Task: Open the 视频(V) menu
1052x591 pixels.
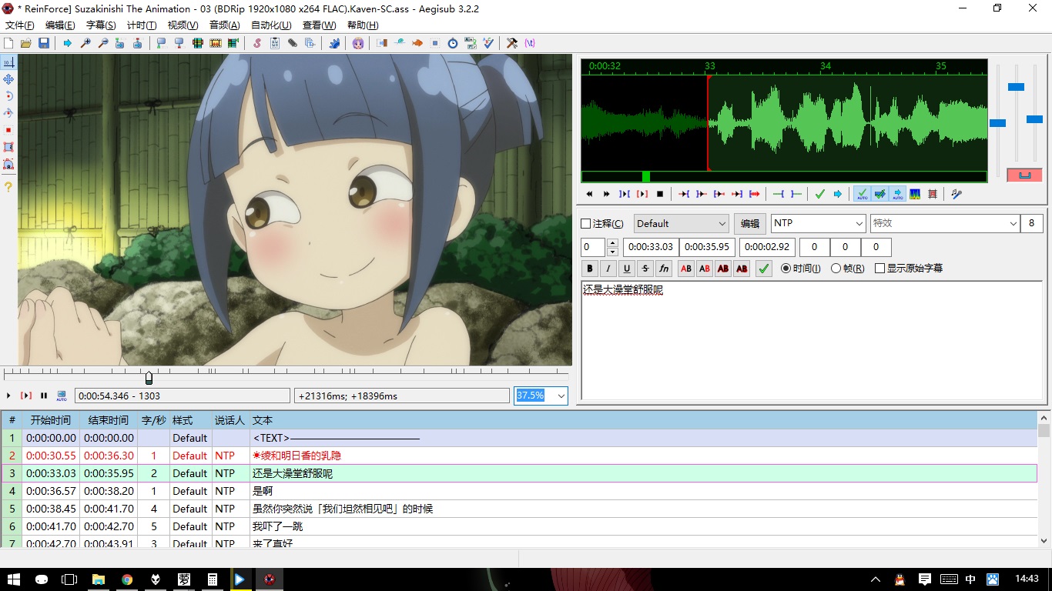Action: (x=183, y=25)
